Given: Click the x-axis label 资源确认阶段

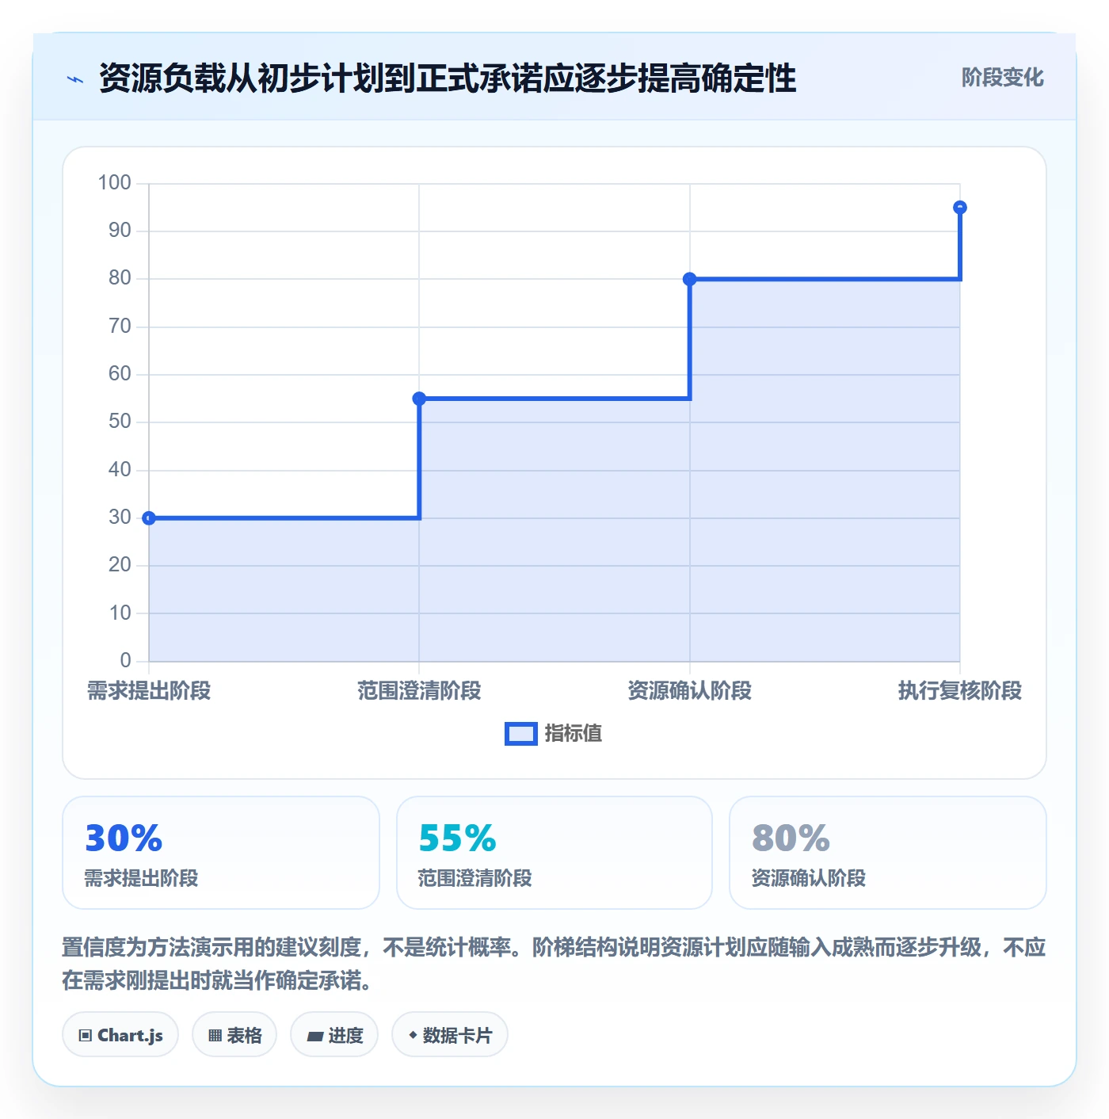Looking at the screenshot, I should (x=689, y=691).
